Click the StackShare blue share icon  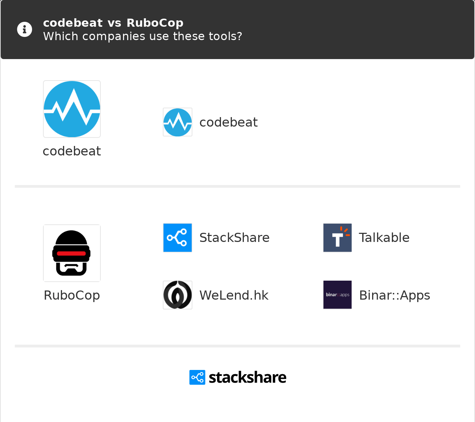tap(178, 238)
